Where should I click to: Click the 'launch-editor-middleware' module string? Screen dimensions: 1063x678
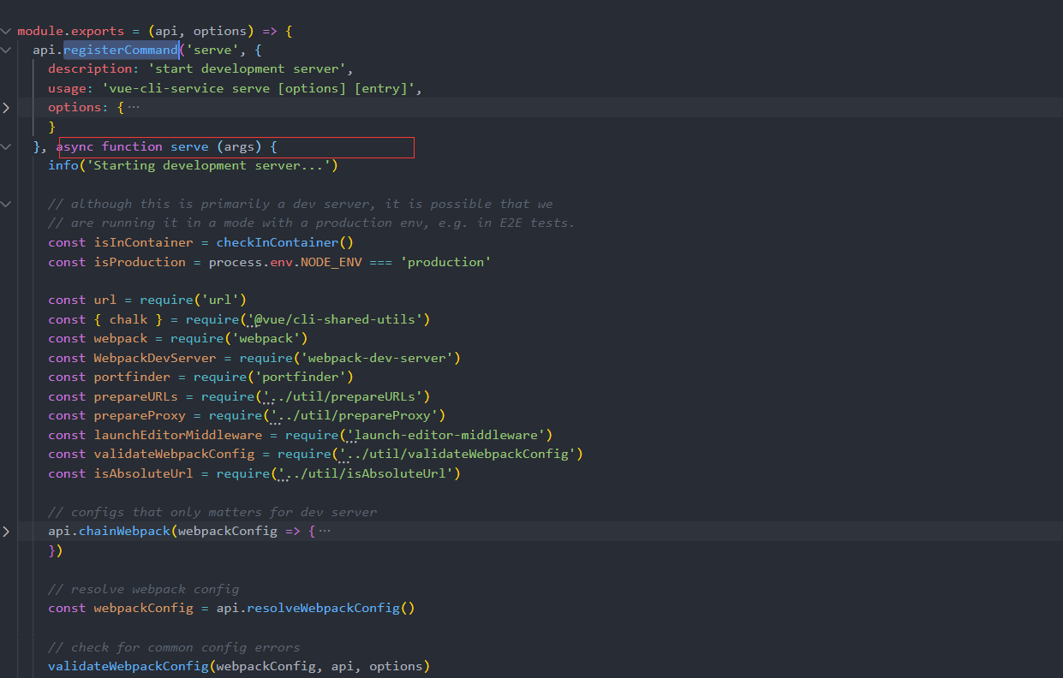[448, 435]
